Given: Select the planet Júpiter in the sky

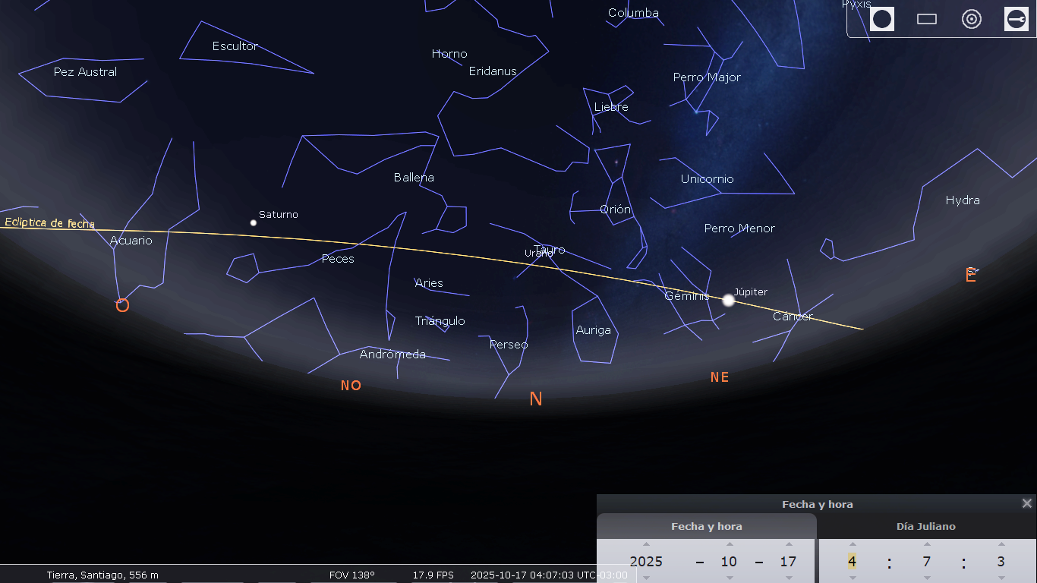Looking at the screenshot, I should (x=729, y=301).
